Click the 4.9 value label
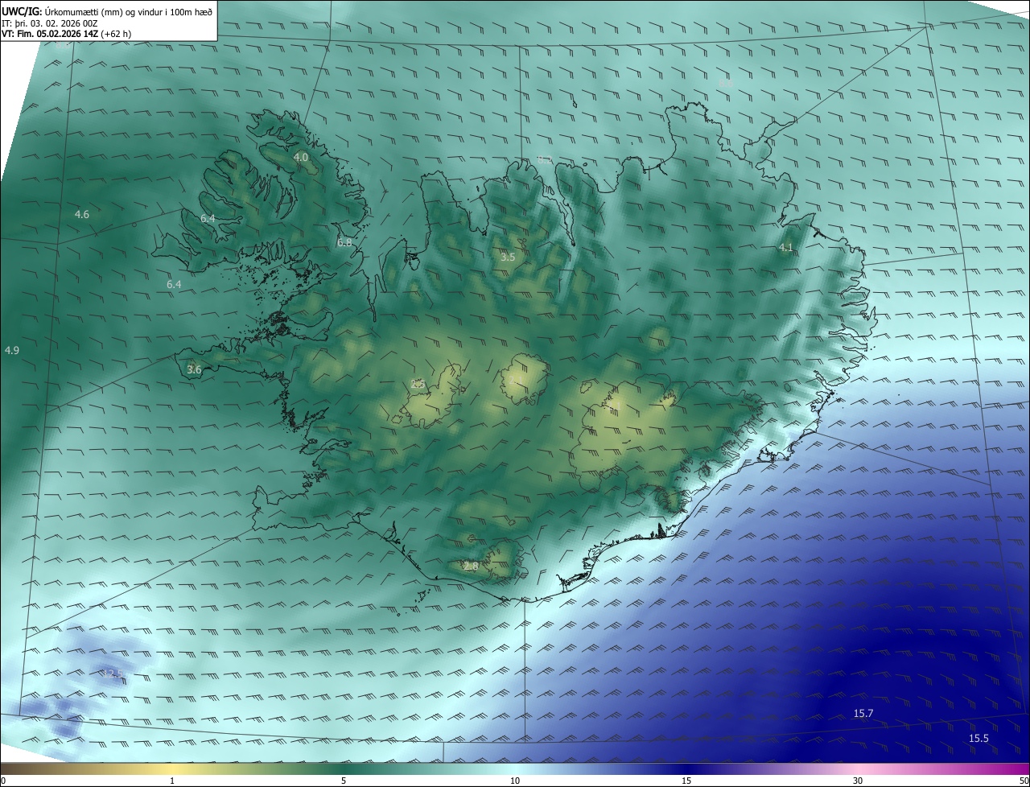This screenshot has height=787, width=1030. coord(12,350)
